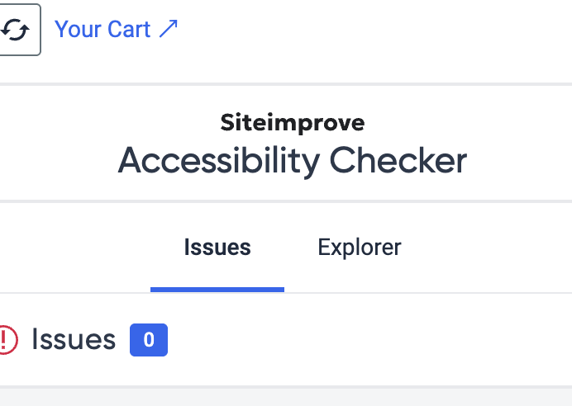Click the red exclamation Issues icon

(x=8, y=340)
